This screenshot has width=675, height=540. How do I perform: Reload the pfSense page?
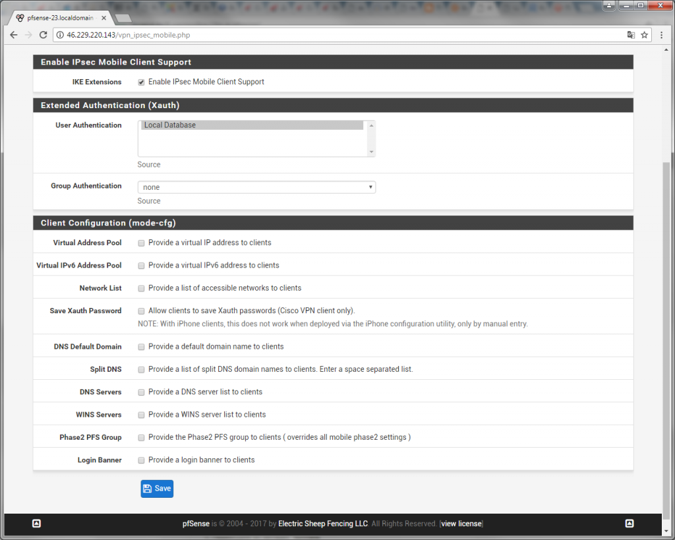[x=43, y=35]
